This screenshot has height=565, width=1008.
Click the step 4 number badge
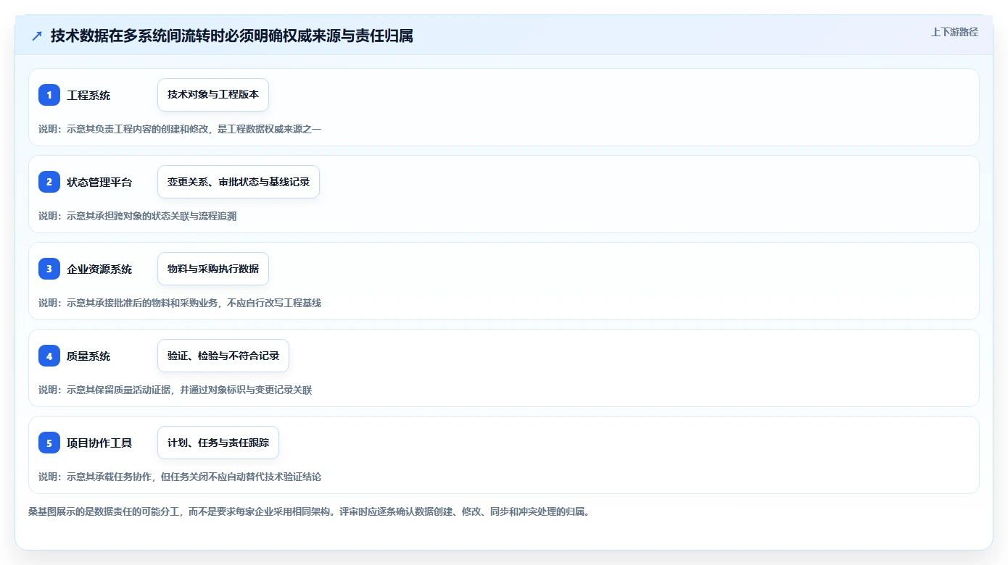point(49,356)
